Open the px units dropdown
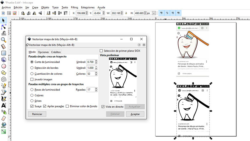The height and width of the screenshot is (141, 250). 154,13
